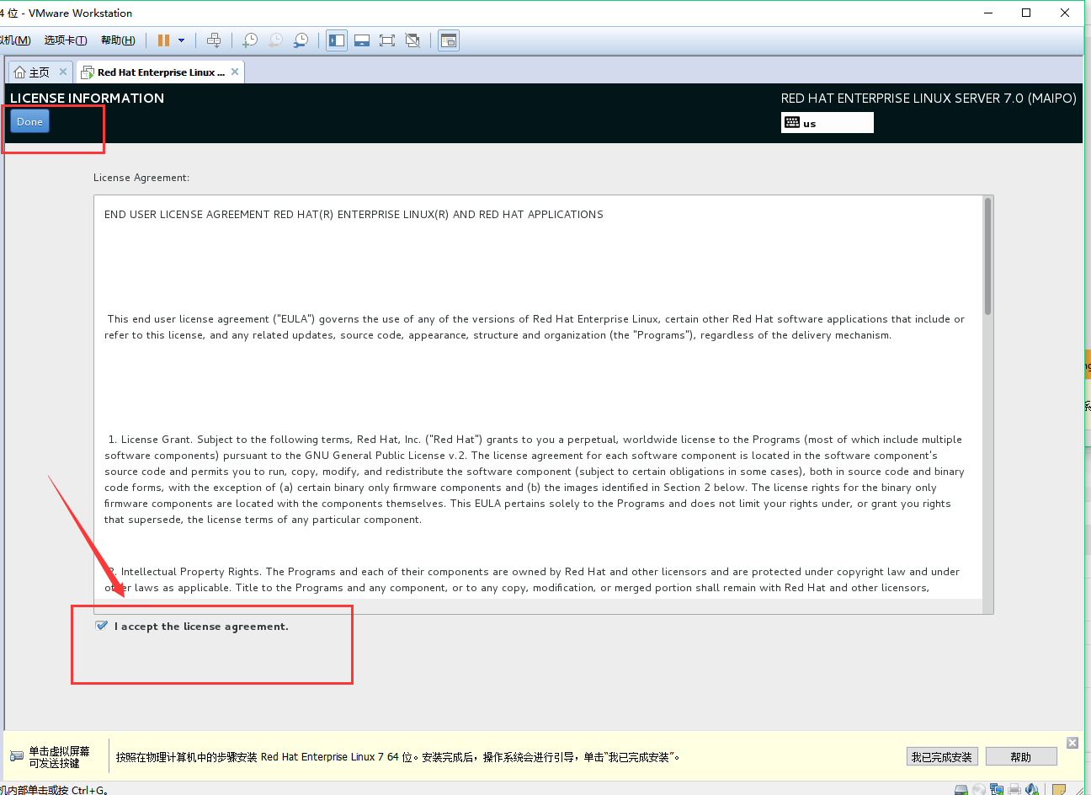Click send Ctrl+Alt+Del icon in toolbar
The height and width of the screenshot is (795, 1091).
[214, 40]
